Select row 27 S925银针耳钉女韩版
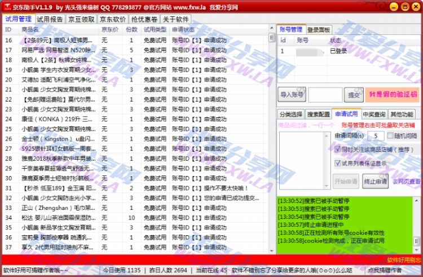Image resolution: width=423 pixels, height=277 pixels. click(135, 148)
